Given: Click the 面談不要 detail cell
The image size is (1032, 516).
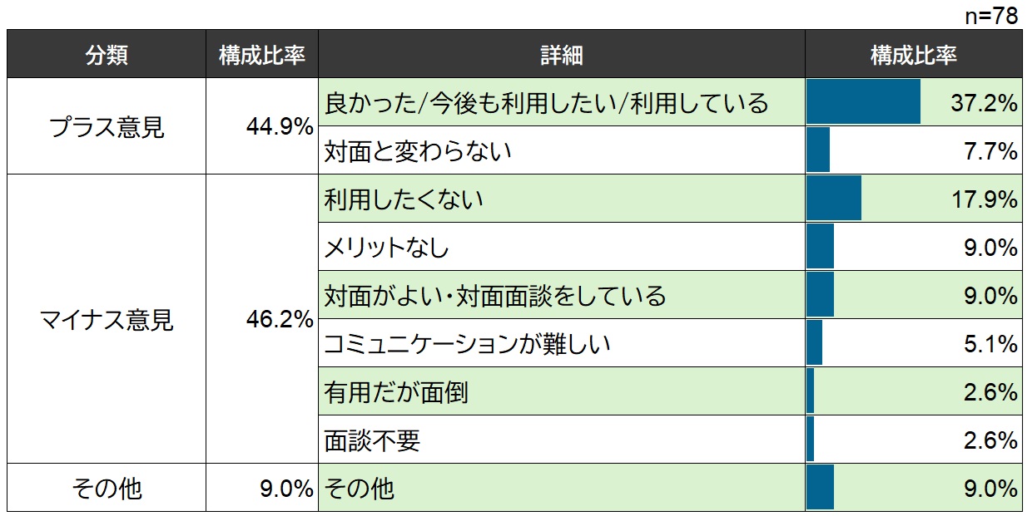Looking at the screenshot, I should click(372, 440).
